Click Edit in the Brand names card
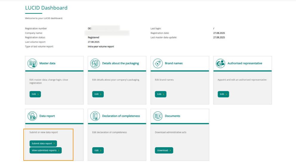 click(160, 94)
